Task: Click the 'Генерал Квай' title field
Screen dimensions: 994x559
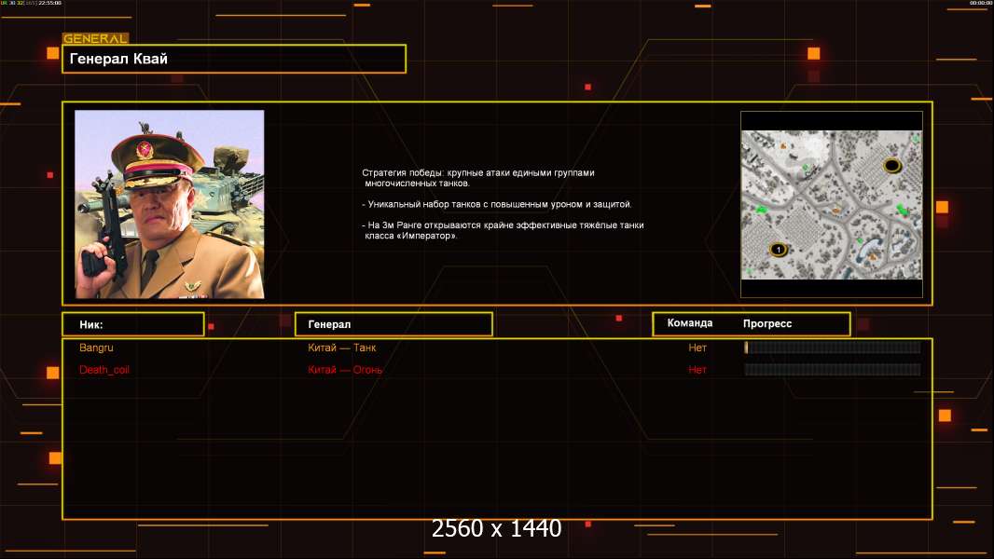Action: pyautogui.click(x=234, y=59)
